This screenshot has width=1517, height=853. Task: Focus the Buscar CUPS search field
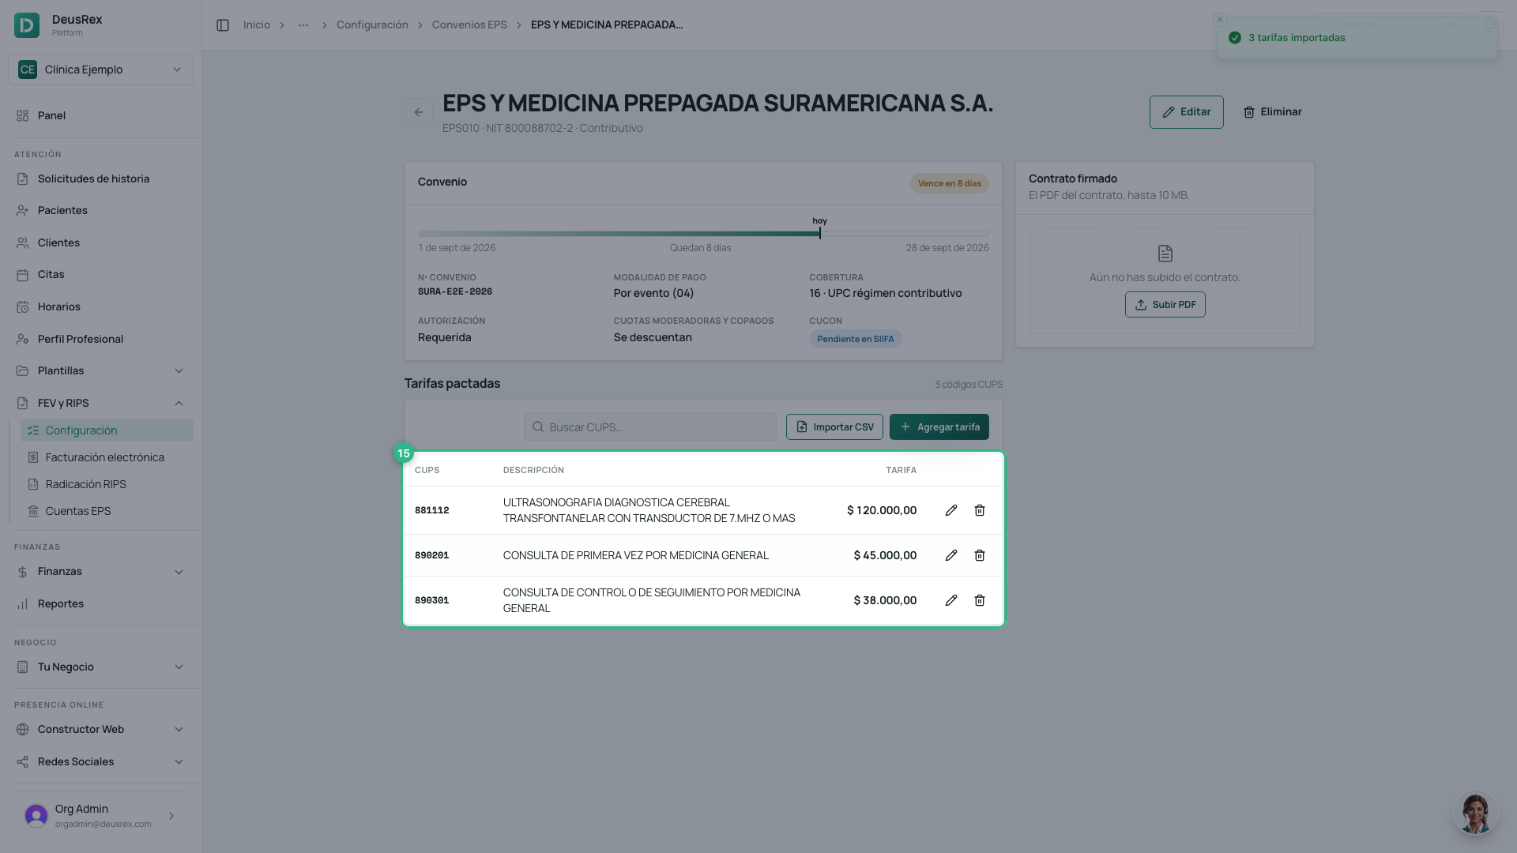point(649,426)
